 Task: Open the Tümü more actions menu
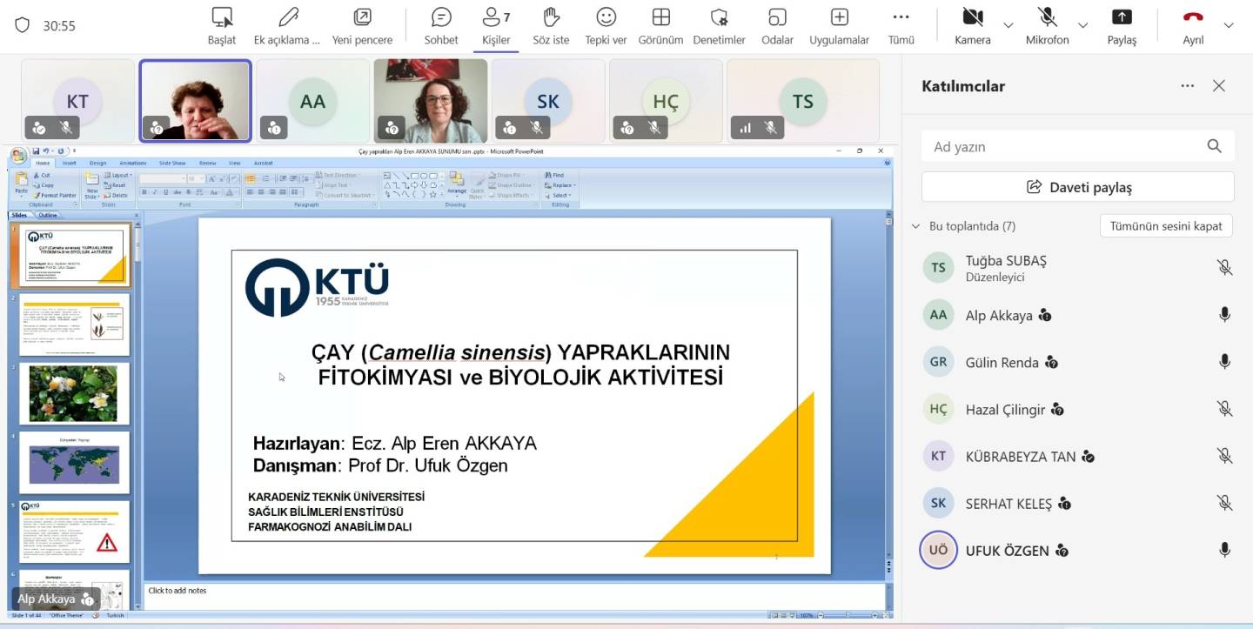coord(901,26)
